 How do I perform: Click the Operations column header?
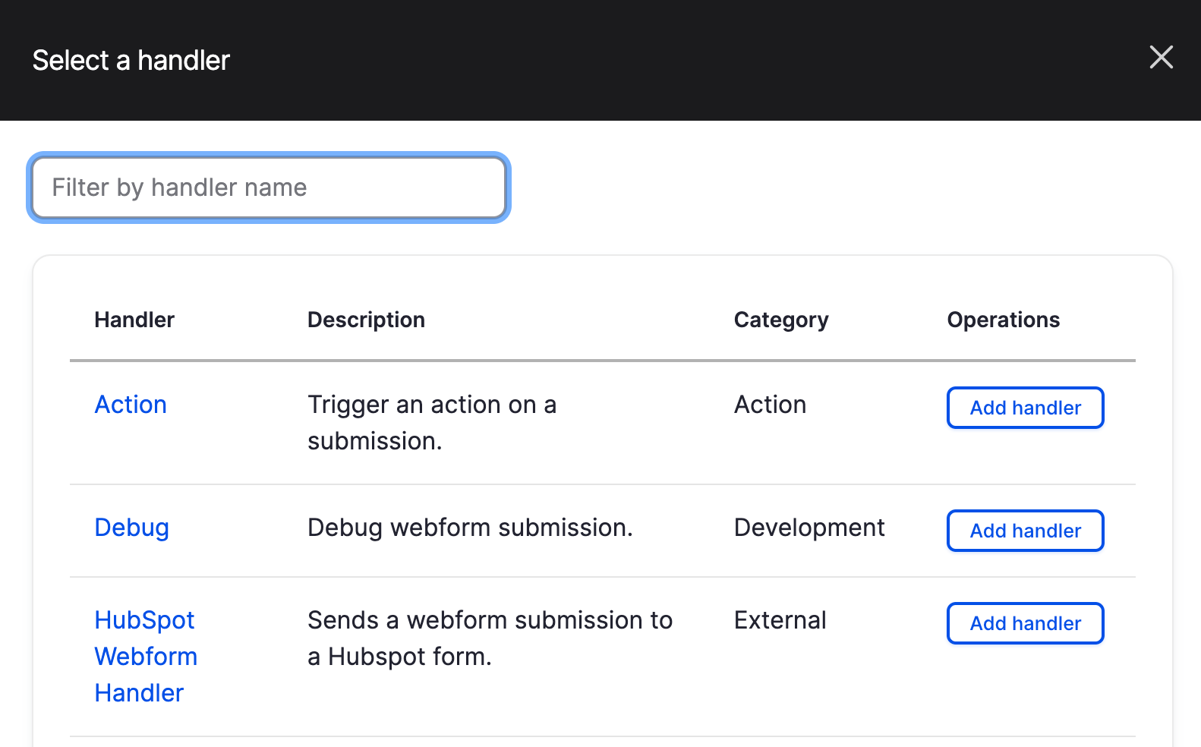(x=1003, y=320)
